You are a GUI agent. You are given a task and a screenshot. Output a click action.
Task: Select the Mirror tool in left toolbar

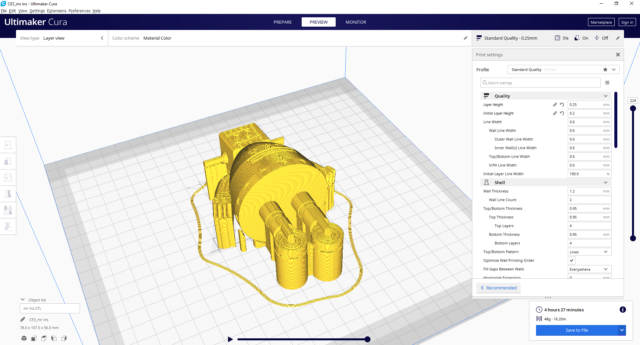[x=8, y=194]
